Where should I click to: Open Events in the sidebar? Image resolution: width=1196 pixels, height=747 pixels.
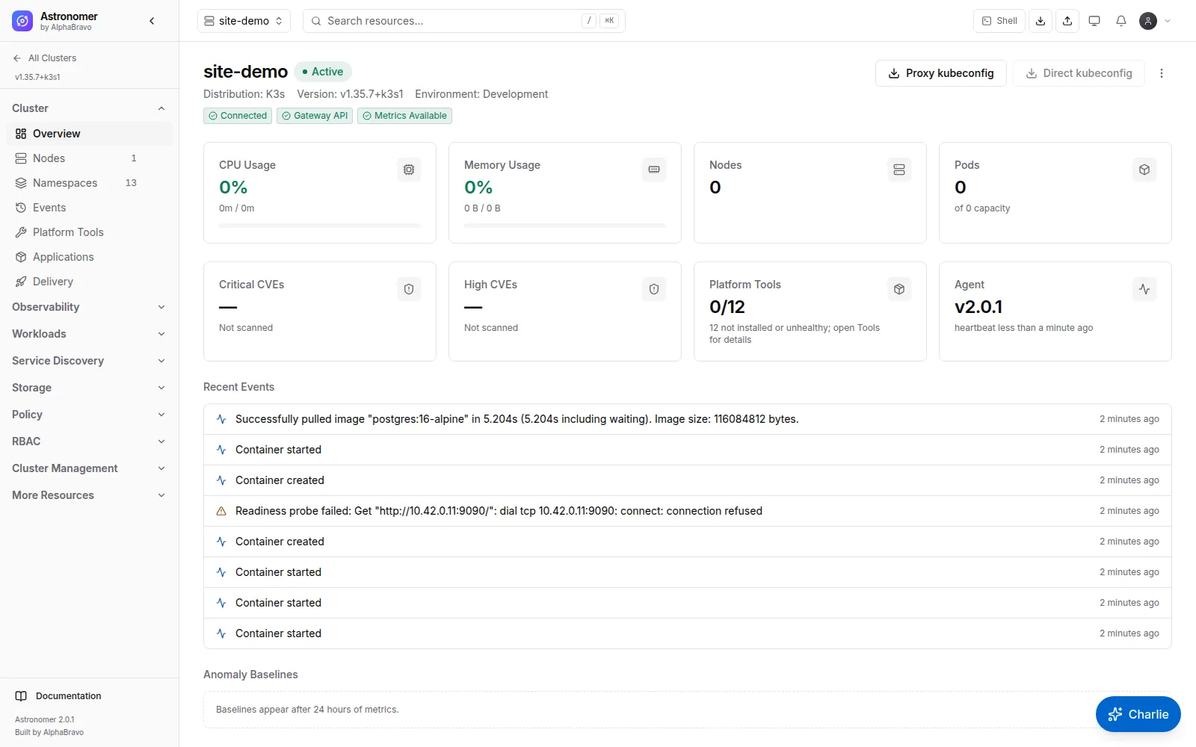[x=89, y=208]
